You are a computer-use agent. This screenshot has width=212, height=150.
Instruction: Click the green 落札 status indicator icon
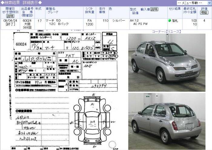[169, 21]
